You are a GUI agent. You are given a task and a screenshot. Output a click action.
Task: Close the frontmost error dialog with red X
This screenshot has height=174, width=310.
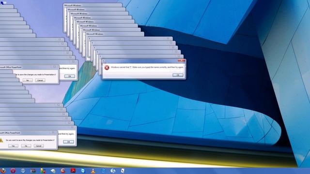[182, 60]
